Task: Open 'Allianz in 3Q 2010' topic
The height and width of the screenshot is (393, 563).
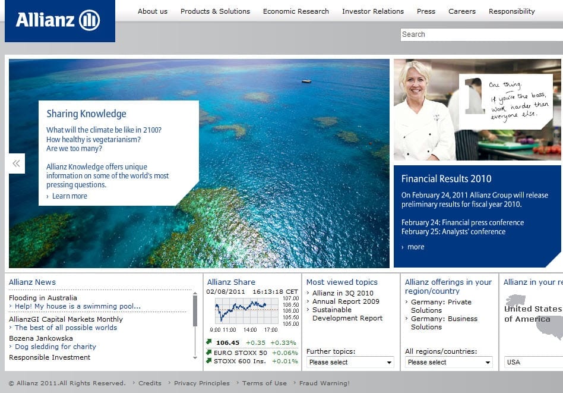Action: pos(343,293)
